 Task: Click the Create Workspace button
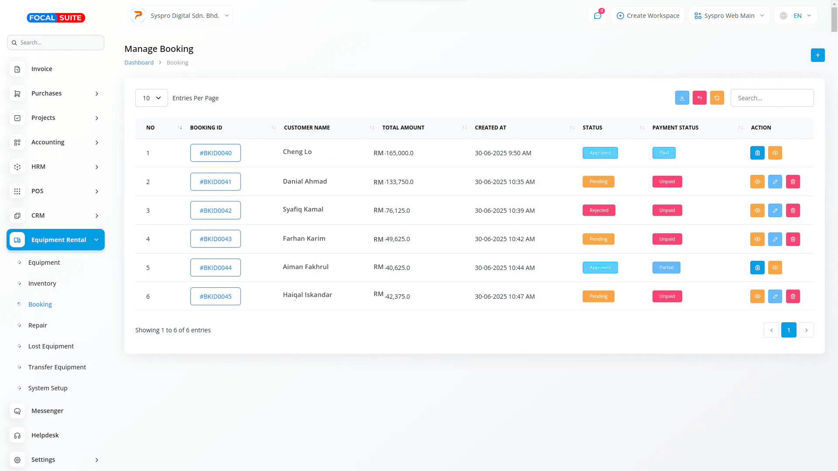(648, 16)
